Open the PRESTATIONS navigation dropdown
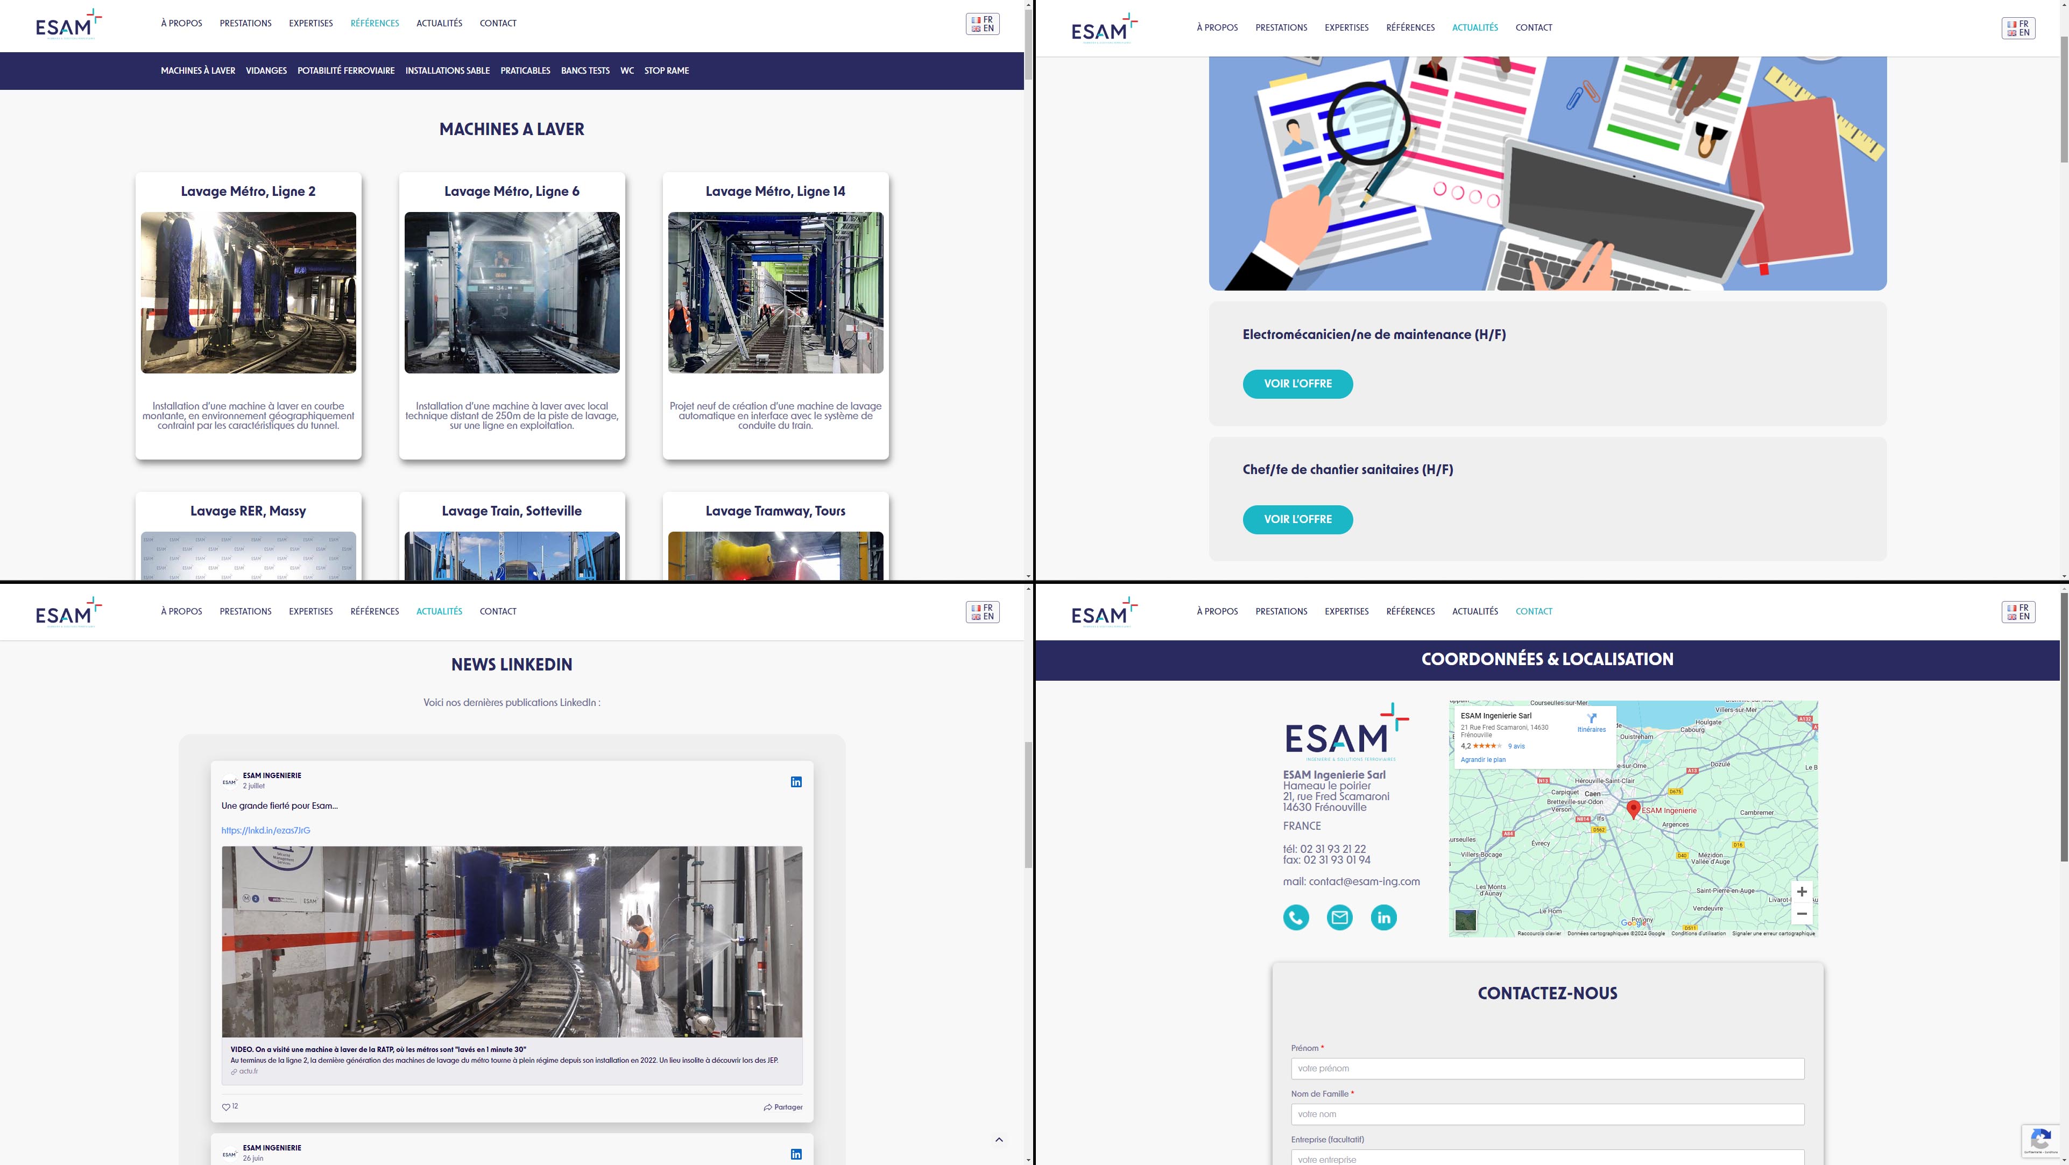2069x1165 pixels. tap(245, 23)
